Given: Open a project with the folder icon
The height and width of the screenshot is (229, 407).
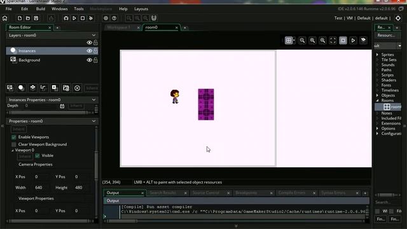Looking at the screenshot, I should coord(28,18).
